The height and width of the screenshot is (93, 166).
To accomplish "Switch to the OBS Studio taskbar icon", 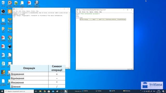I will point(61,91).
